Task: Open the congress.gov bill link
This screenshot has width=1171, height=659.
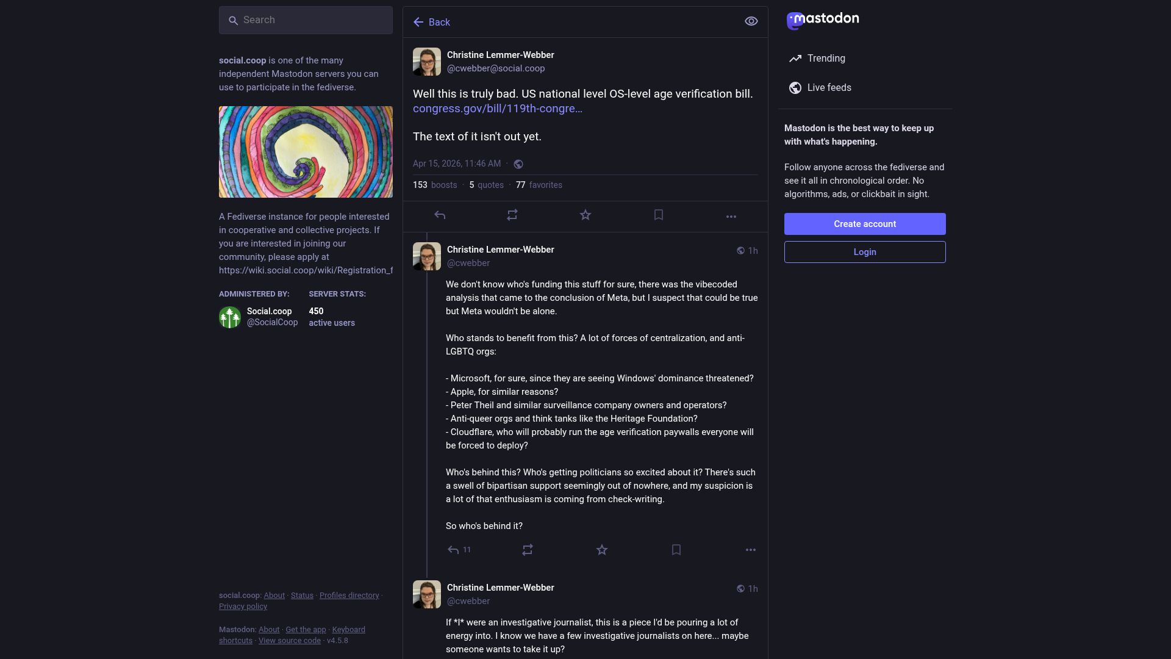Action: pos(498,109)
